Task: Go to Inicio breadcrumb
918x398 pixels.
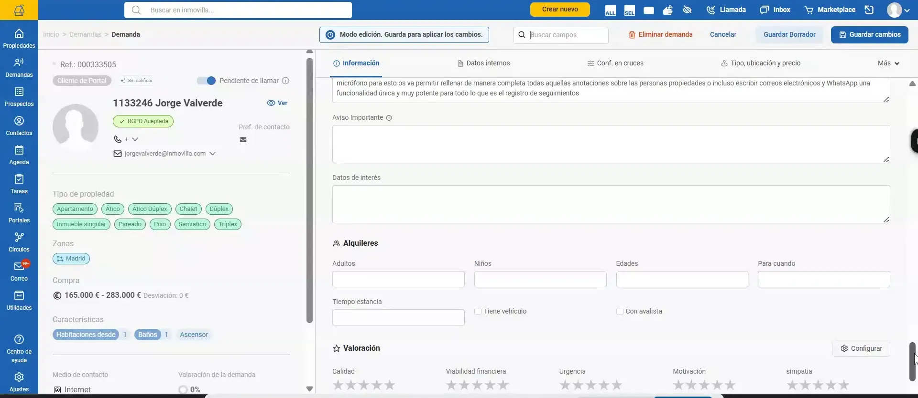Action: (x=51, y=34)
